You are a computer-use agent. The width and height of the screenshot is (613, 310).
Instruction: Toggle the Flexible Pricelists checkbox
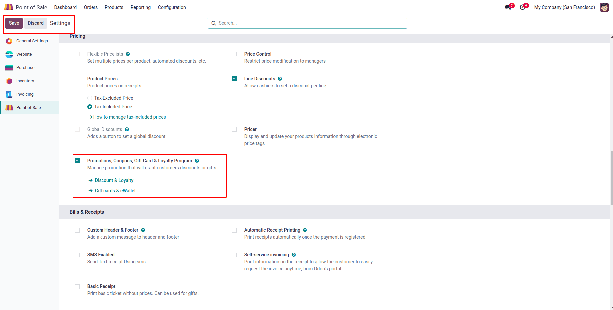coord(77,54)
